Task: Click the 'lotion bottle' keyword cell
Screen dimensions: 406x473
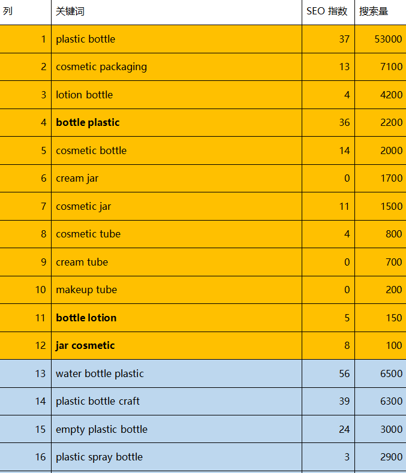Action: (x=176, y=95)
